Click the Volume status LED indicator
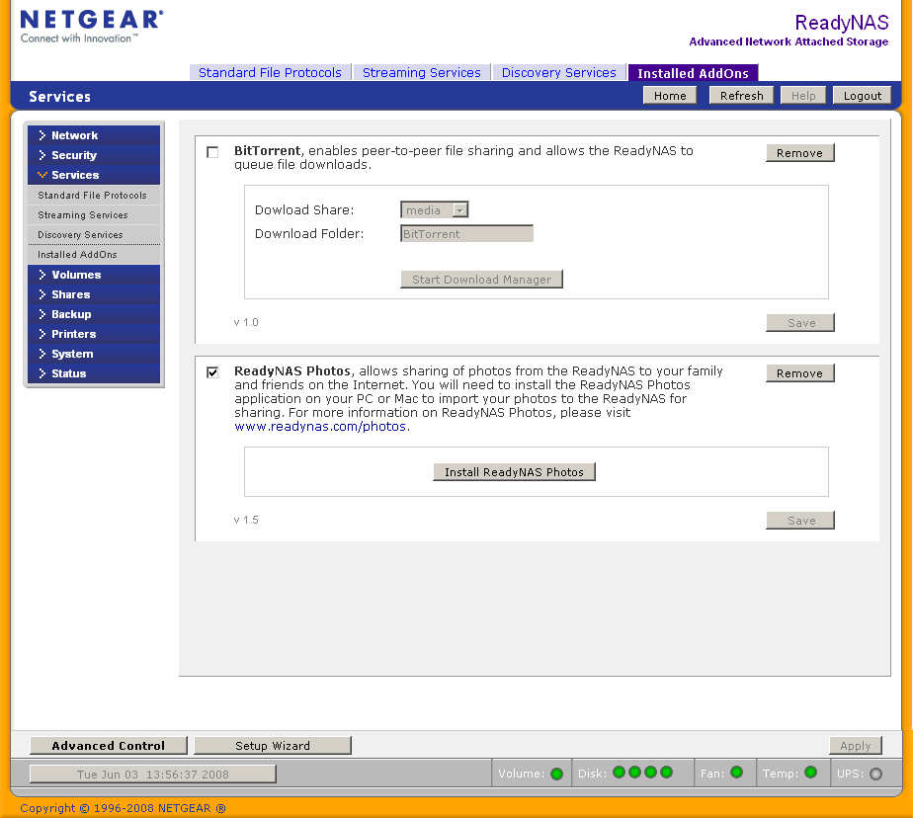Viewport: 913px width, 818px height. [556, 774]
